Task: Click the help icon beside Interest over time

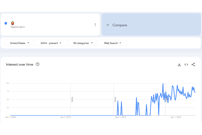Action: point(37,64)
